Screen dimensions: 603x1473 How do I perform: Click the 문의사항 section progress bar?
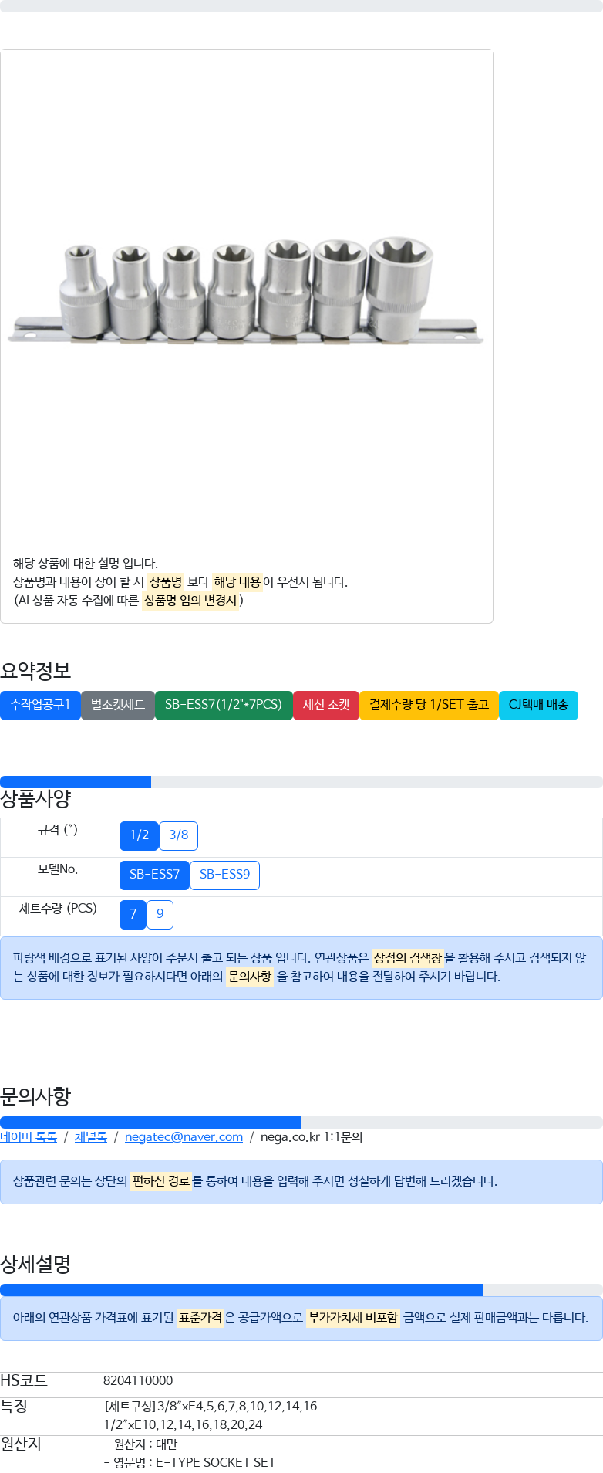[301, 1123]
